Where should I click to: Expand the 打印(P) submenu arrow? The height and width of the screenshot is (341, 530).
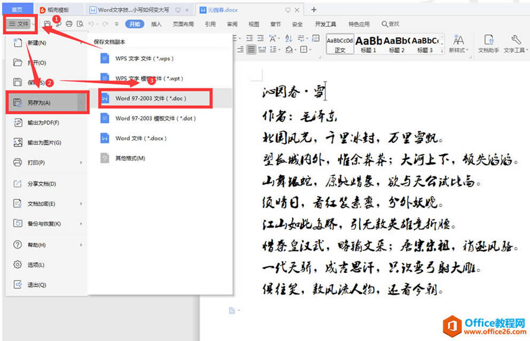tap(81, 163)
